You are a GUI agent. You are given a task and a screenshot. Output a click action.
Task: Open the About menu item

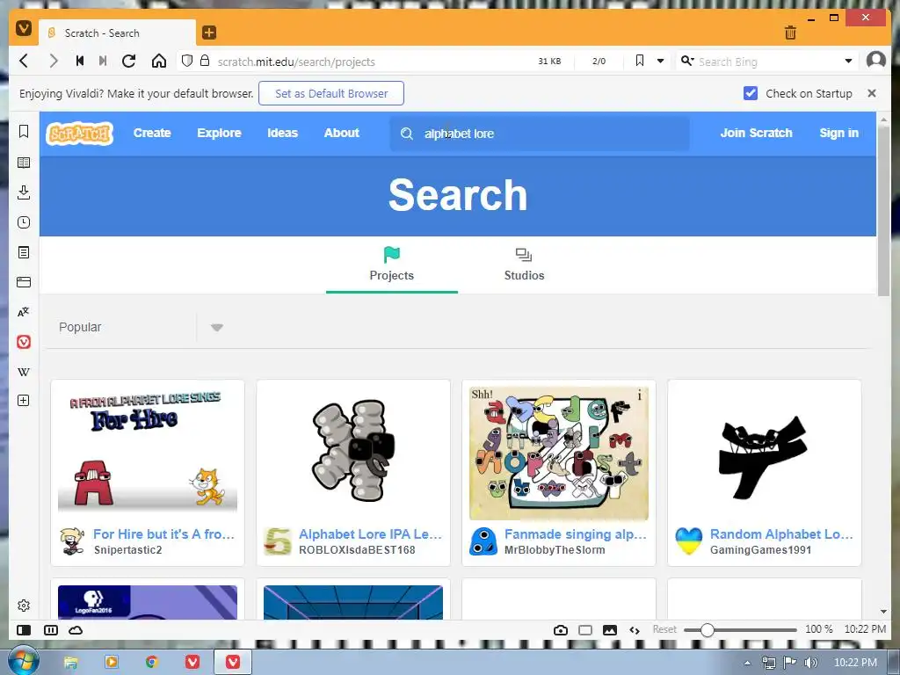point(342,134)
